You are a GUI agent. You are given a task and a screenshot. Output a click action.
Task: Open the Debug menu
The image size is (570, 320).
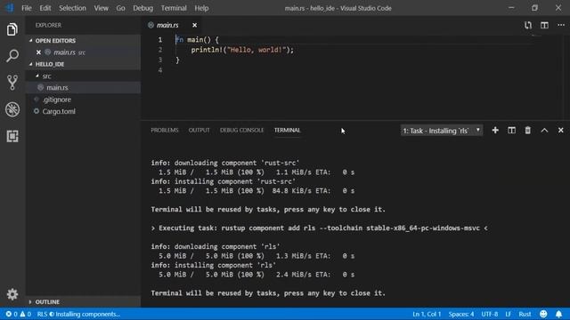(142, 8)
